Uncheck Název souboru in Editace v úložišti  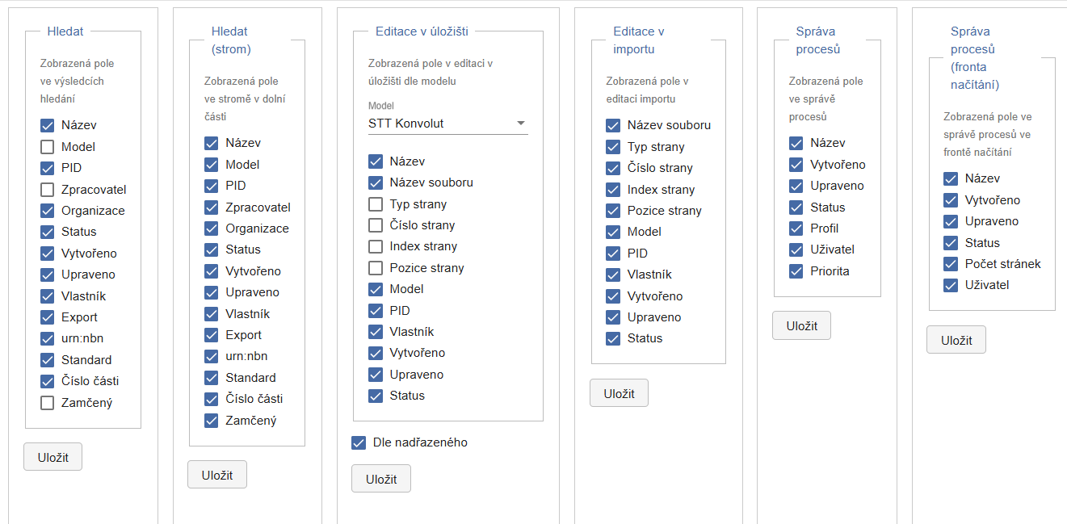click(x=376, y=182)
